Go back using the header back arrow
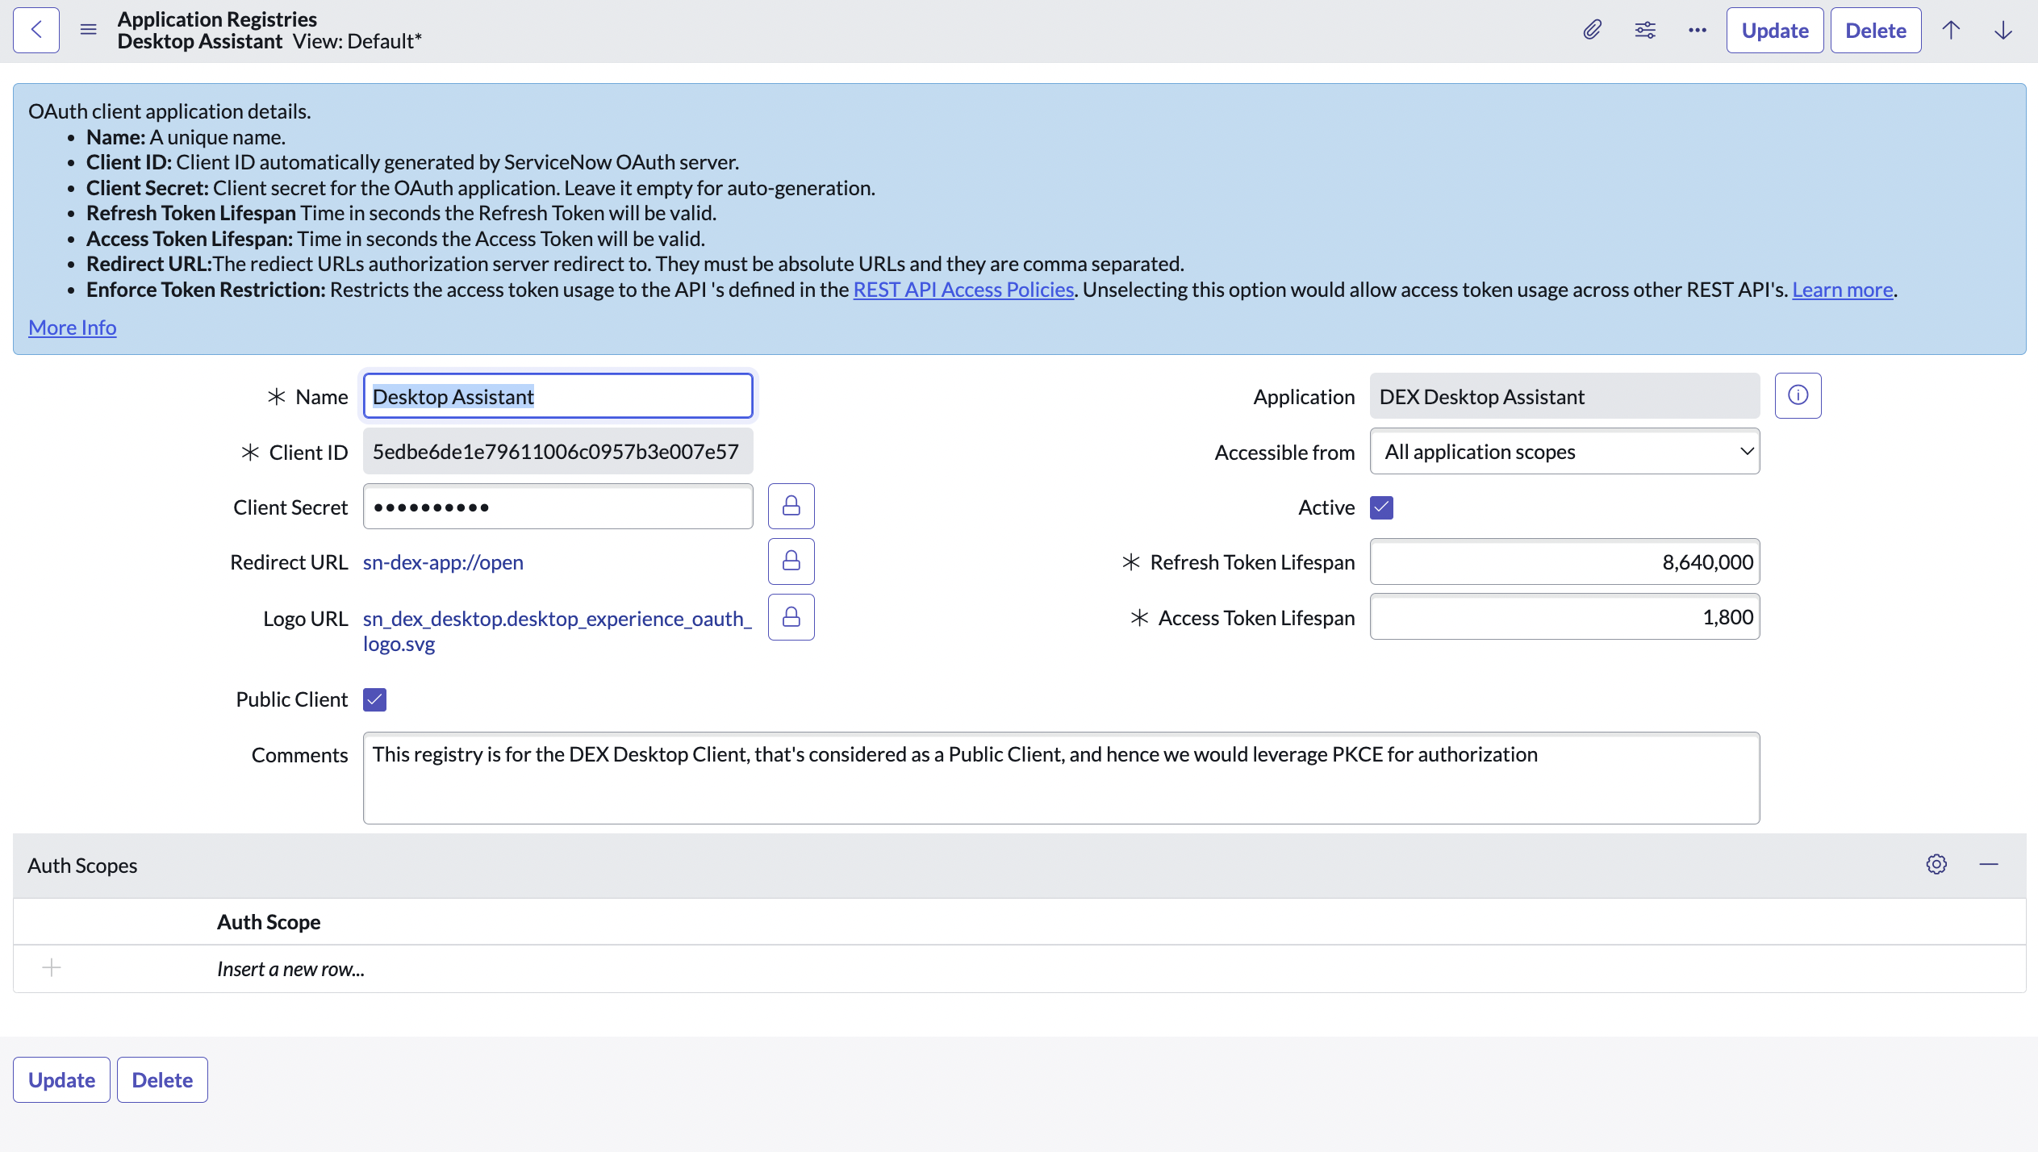Image resolution: width=2038 pixels, height=1152 pixels. [36, 31]
